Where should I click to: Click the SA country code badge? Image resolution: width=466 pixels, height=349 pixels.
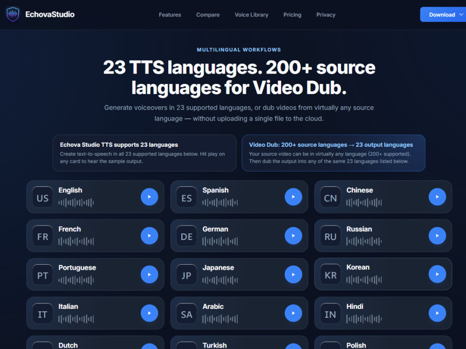(186, 313)
